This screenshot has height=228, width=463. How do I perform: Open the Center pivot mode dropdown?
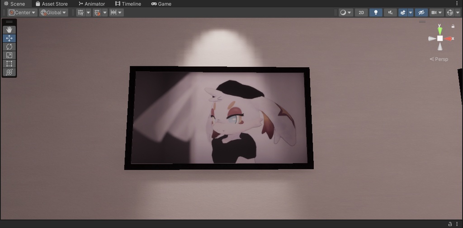point(22,12)
